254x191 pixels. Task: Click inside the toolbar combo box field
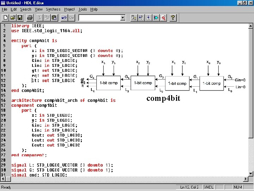tap(99, 18)
